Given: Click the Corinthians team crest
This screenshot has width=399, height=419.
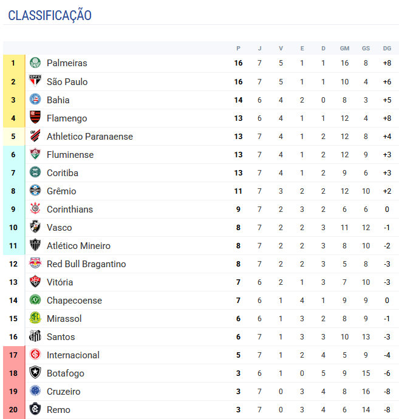Looking at the screenshot, I should pos(35,209).
